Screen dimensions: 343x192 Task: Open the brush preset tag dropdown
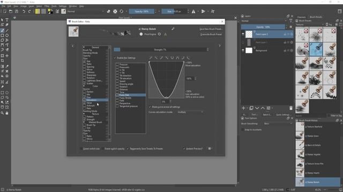310,25
